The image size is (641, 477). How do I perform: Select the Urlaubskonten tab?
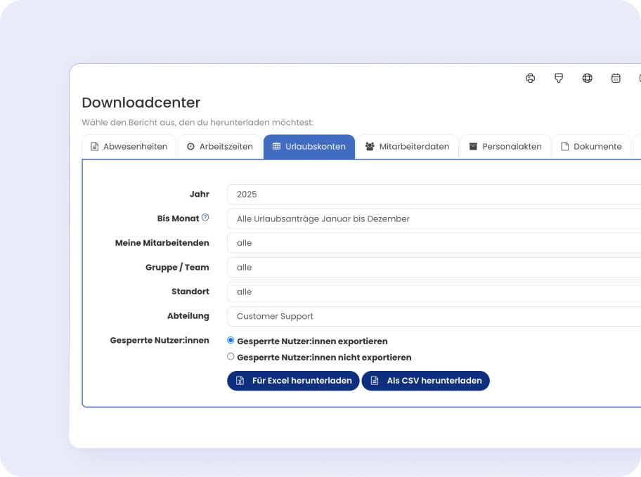309,146
